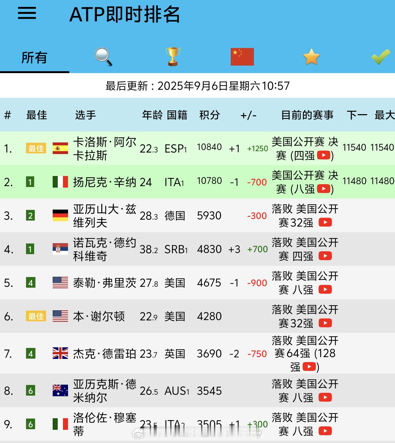Select nationality code ESP in Alcaraz row
Image resolution: width=395 pixels, height=443 pixels.
(176, 149)
